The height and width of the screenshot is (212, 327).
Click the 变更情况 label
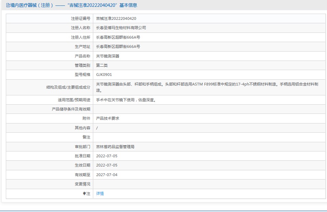82,184
